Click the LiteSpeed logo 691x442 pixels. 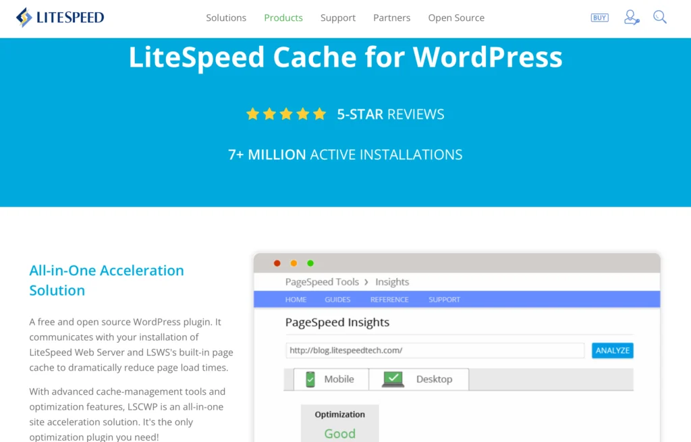coord(60,17)
